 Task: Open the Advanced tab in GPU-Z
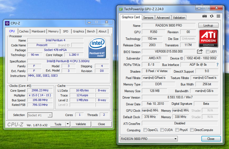click(x=163, y=18)
